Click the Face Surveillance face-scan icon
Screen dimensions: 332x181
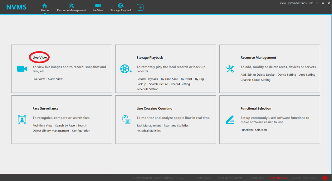click(x=22, y=120)
